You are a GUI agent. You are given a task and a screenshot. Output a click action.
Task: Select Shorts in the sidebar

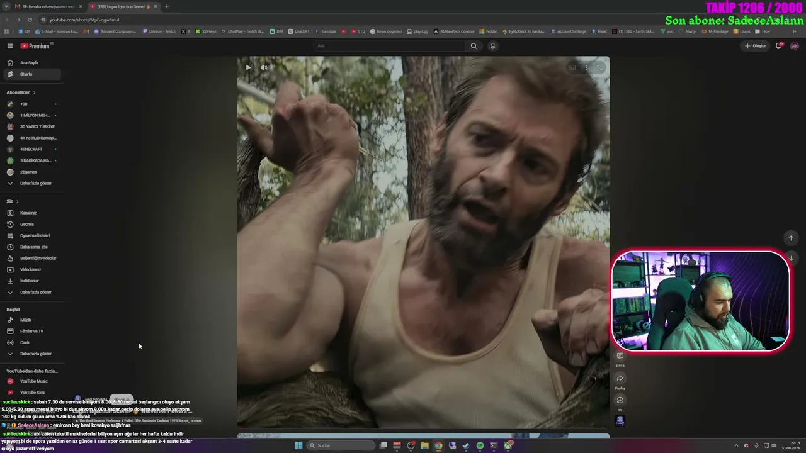click(x=31, y=74)
